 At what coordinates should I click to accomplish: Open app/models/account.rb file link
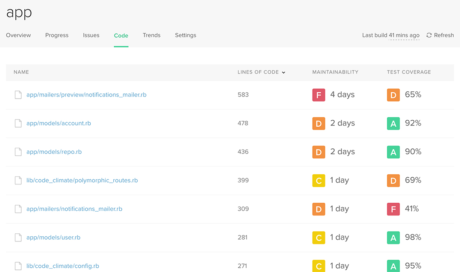point(59,123)
